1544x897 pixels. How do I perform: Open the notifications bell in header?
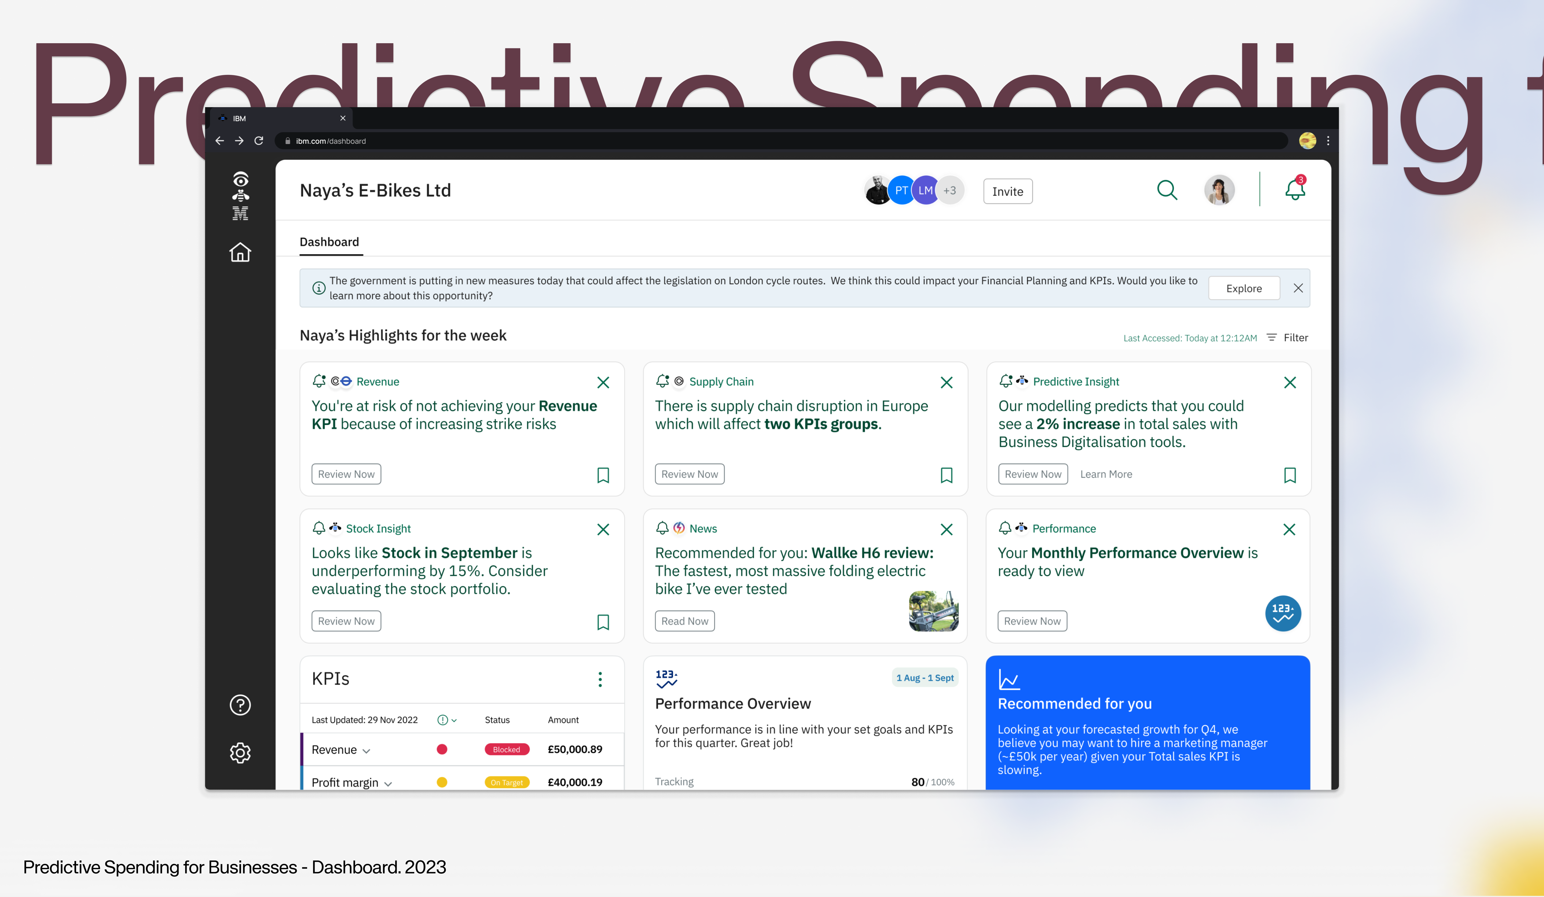click(1295, 190)
